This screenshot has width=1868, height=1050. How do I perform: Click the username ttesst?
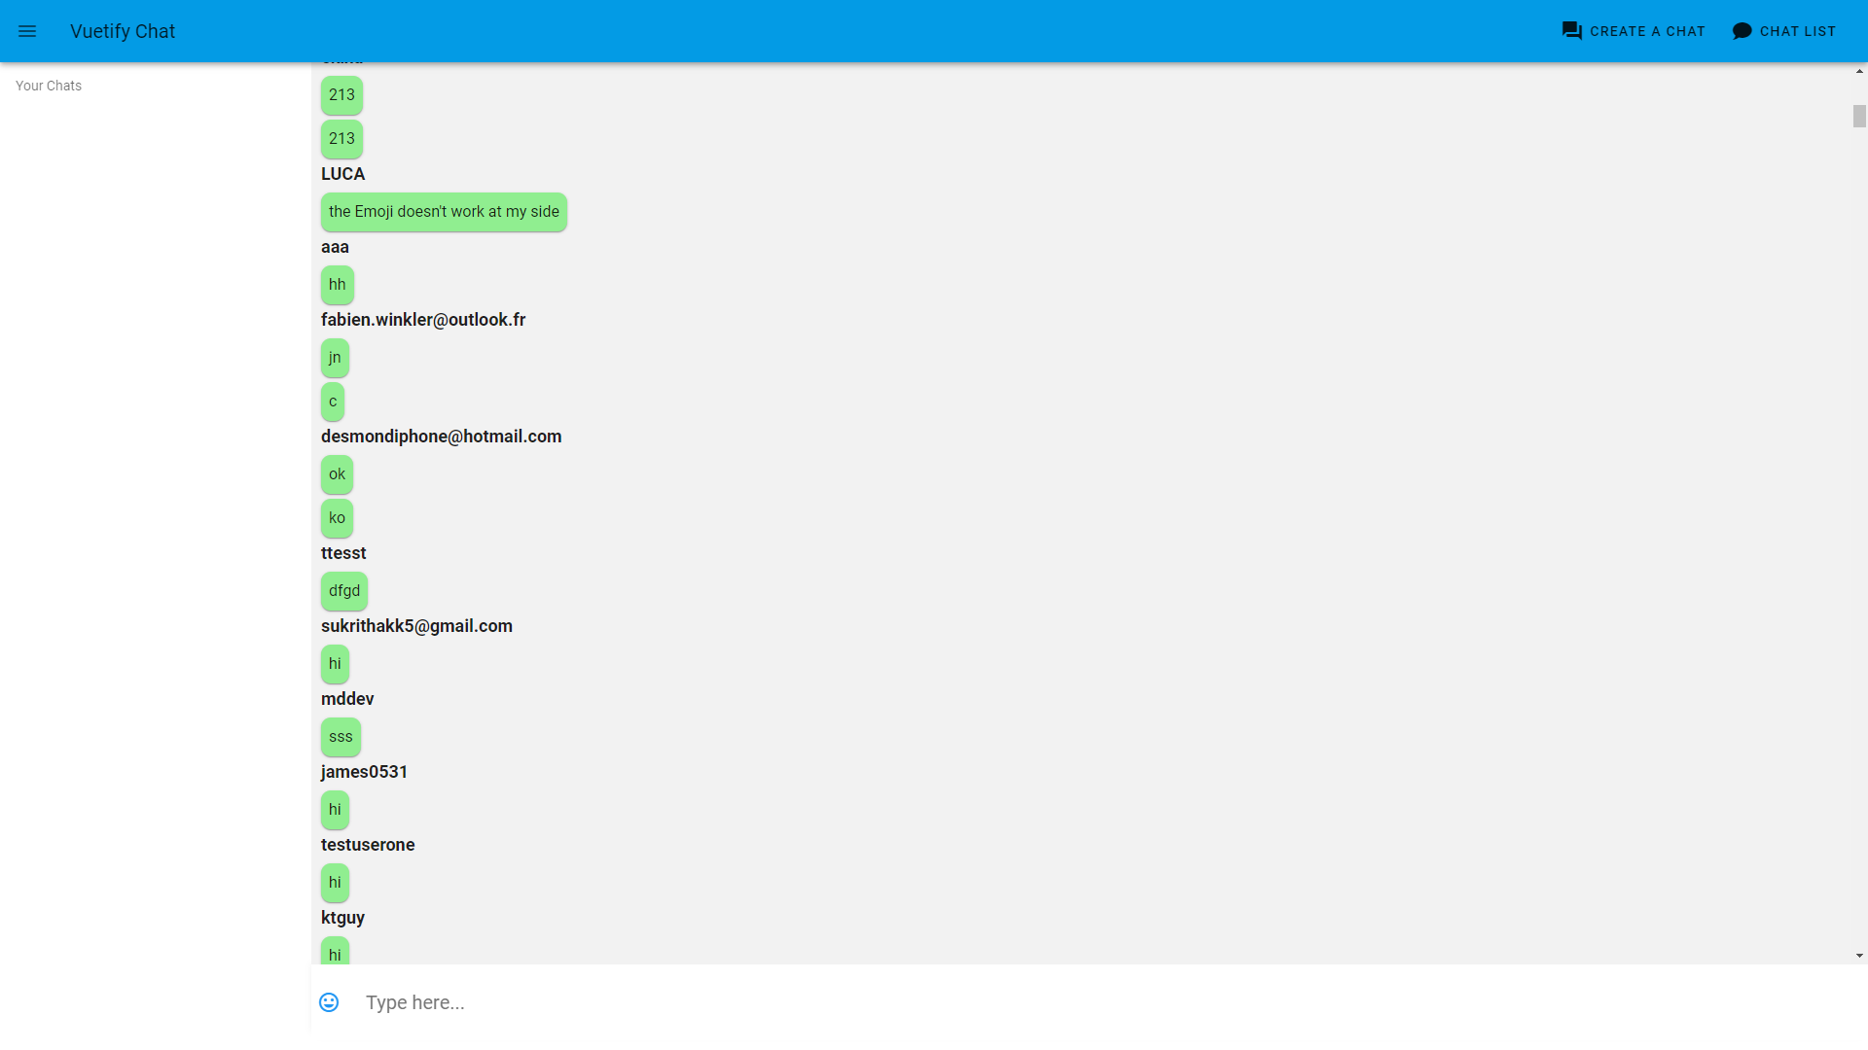coord(343,553)
